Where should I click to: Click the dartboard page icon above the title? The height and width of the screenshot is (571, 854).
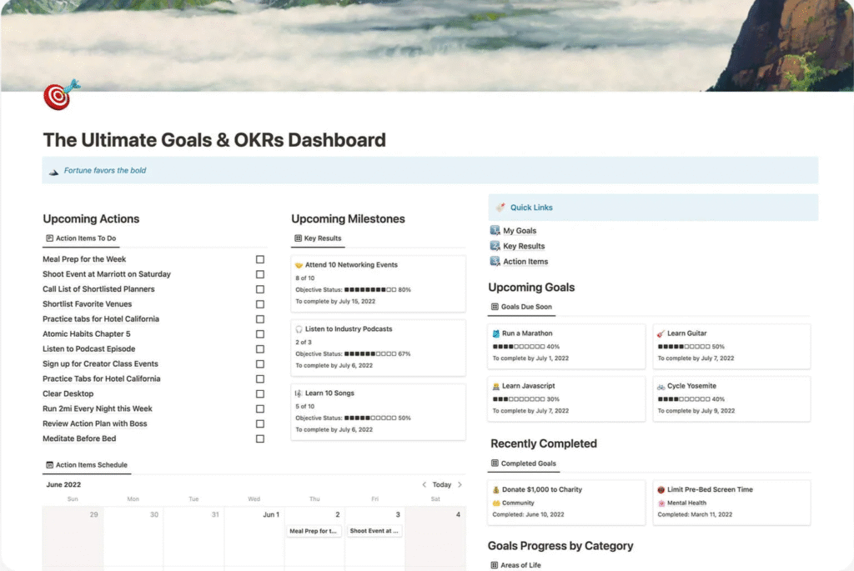[x=56, y=97]
